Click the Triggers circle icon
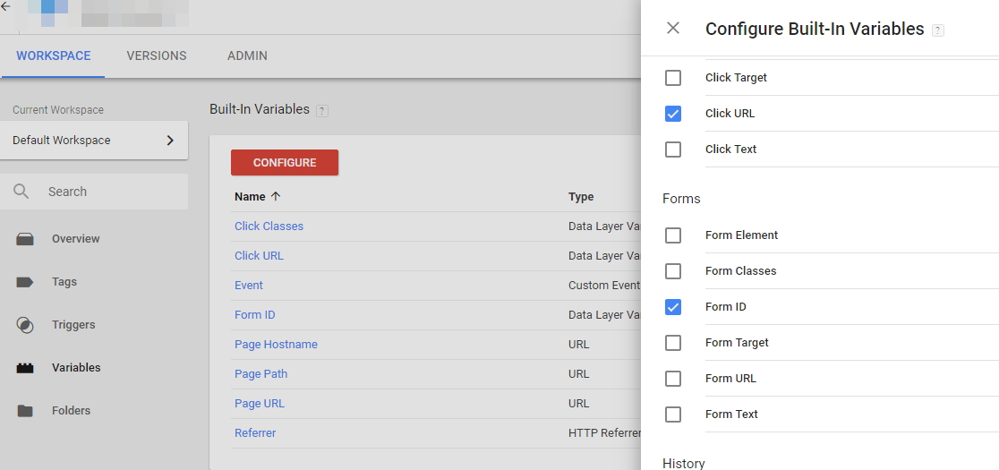The width and height of the screenshot is (999, 470). point(25,325)
